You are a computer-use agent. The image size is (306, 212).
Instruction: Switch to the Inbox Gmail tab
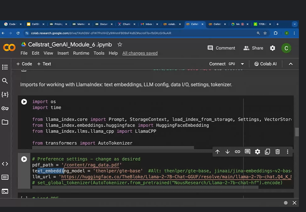tap(149, 24)
